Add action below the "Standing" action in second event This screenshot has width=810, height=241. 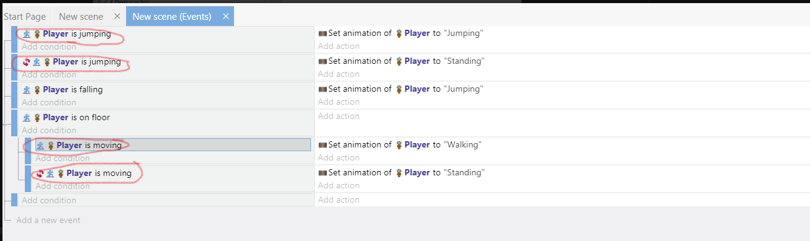(339, 74)
